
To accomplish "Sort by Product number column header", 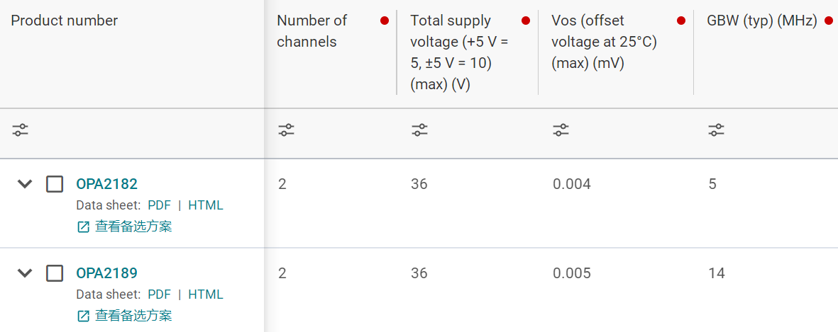I will (x=64, y=21).
